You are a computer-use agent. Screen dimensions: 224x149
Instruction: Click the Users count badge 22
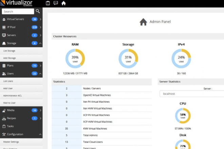click(34, 73)
